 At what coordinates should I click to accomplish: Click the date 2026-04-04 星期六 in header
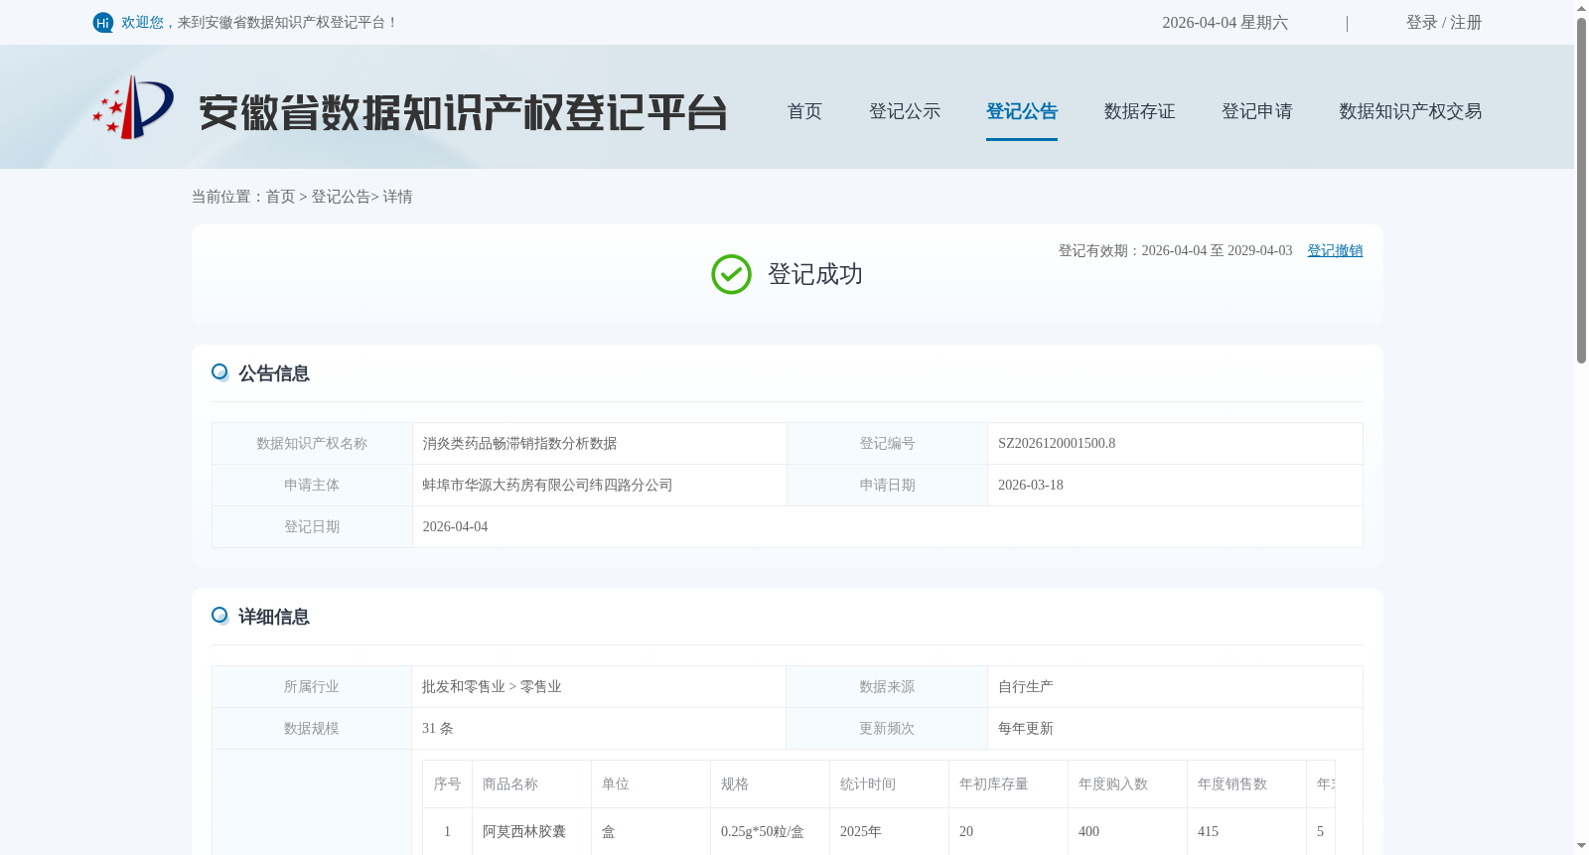(x=1225, y=22)
